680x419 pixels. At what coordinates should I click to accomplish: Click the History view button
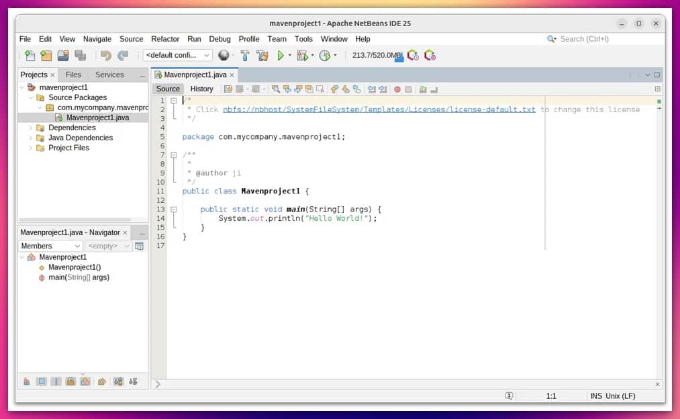[x=201, y=89]
